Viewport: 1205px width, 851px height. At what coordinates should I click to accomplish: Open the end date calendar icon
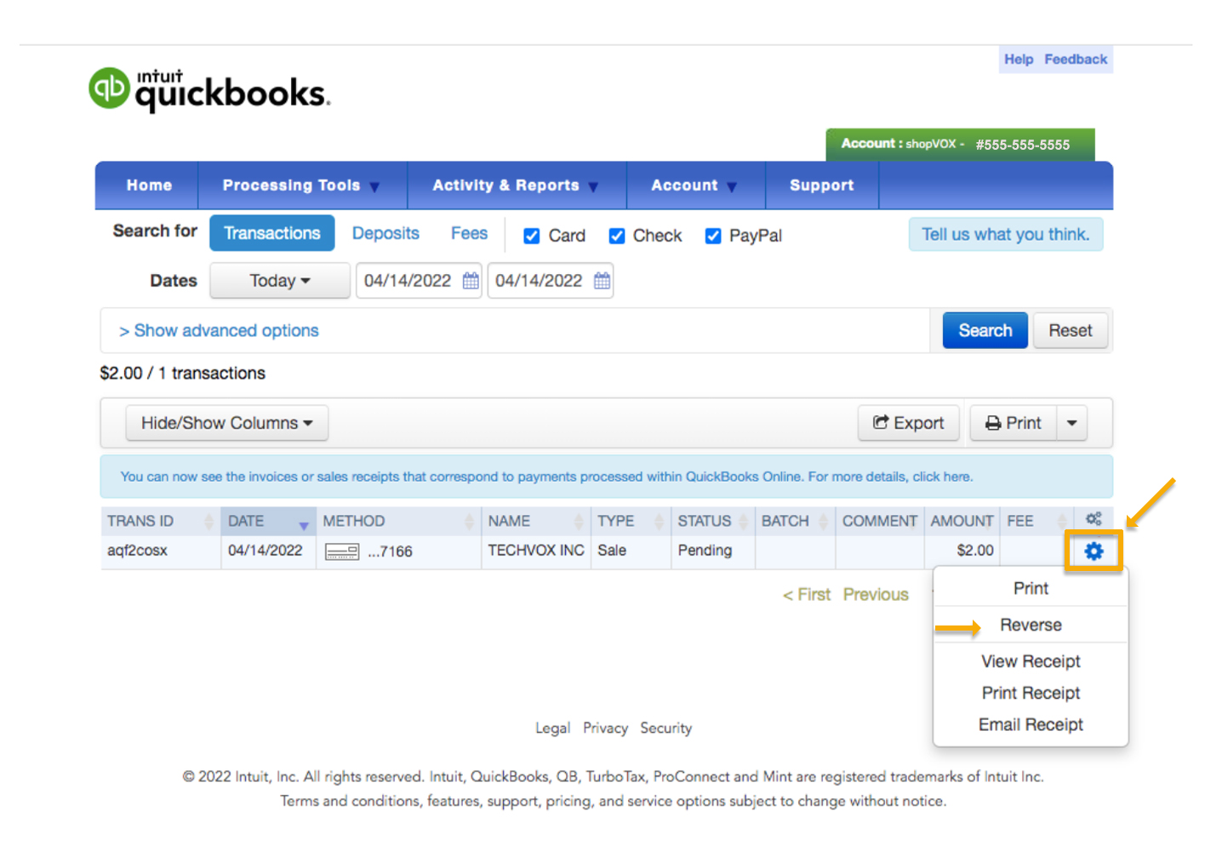(x=602, y=281)
